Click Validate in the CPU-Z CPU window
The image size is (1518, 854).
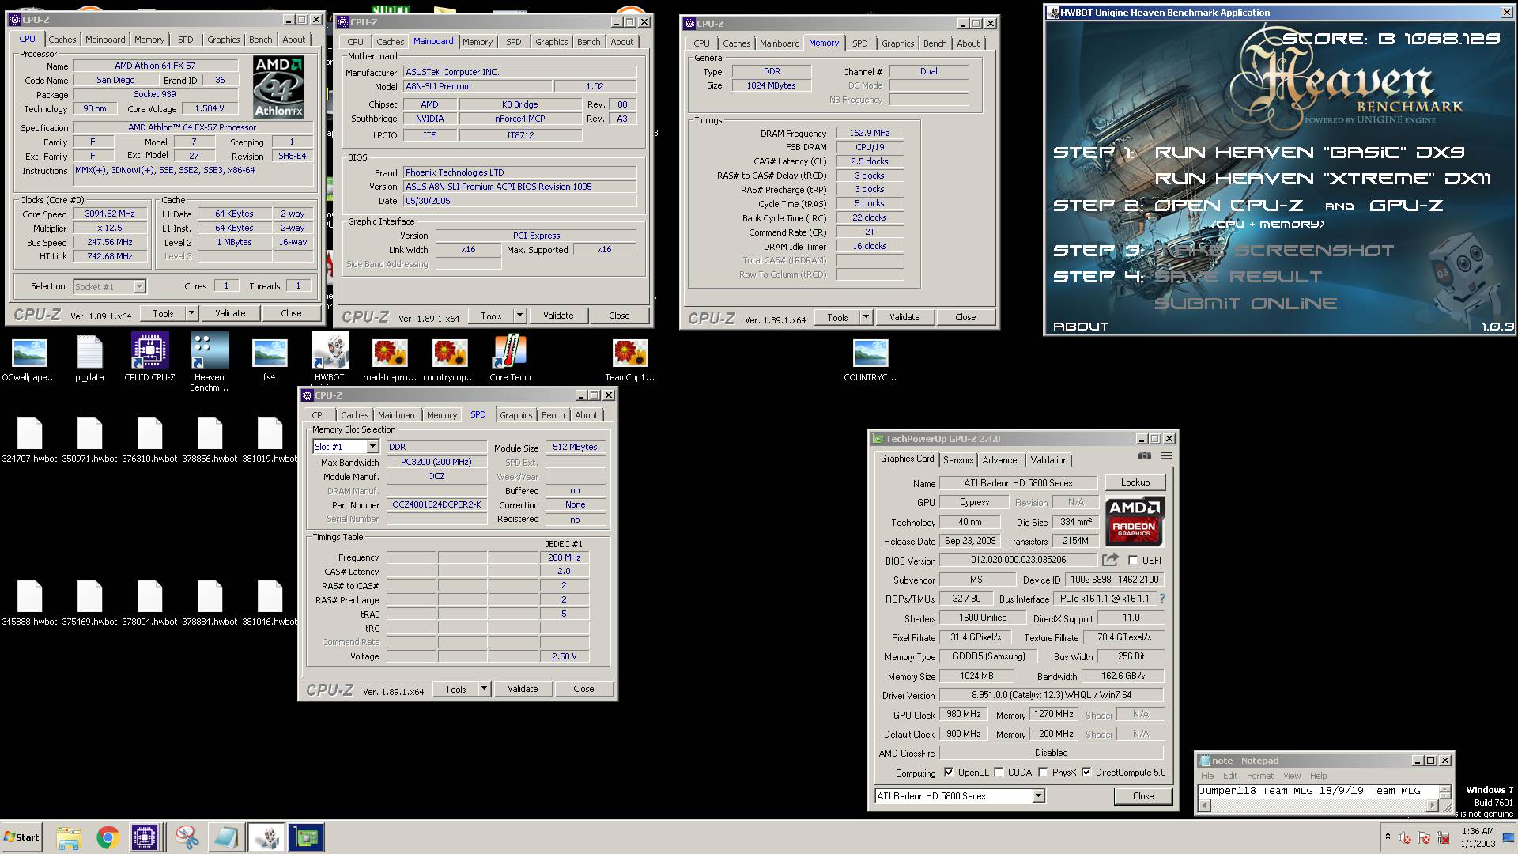[230, 313]
